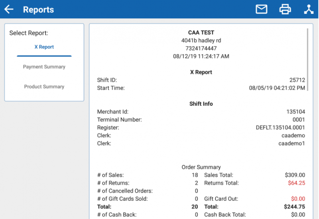319x219 pixels.
Task: Open the Payment Summary report
Action: coord(44,67)
